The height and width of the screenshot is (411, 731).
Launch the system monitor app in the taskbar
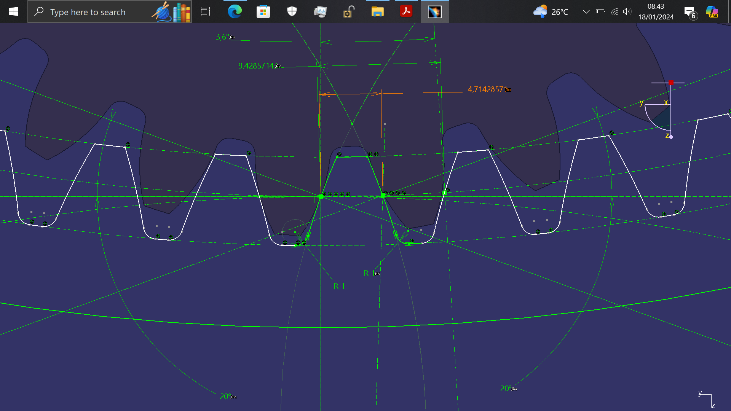click(x=320, y=11)
